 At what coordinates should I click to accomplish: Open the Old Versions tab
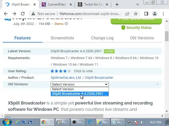point(142,38)
